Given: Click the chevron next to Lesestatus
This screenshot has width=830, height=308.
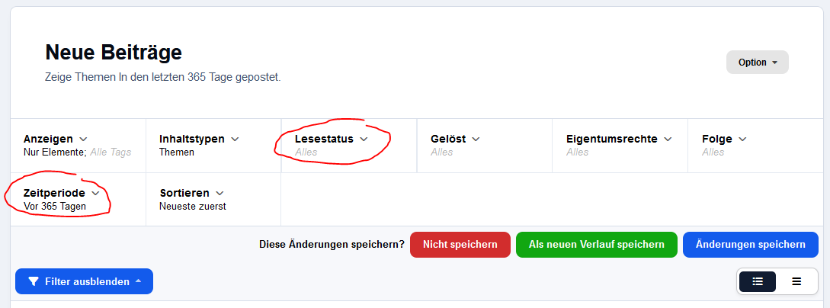Looking at the screenshot, I should pyautogui.click(x=364, y=140).
